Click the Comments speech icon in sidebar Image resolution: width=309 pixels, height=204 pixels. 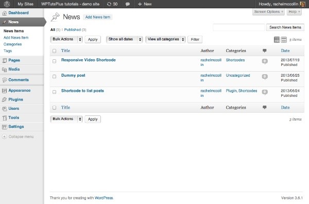click(x=4, y=80)
